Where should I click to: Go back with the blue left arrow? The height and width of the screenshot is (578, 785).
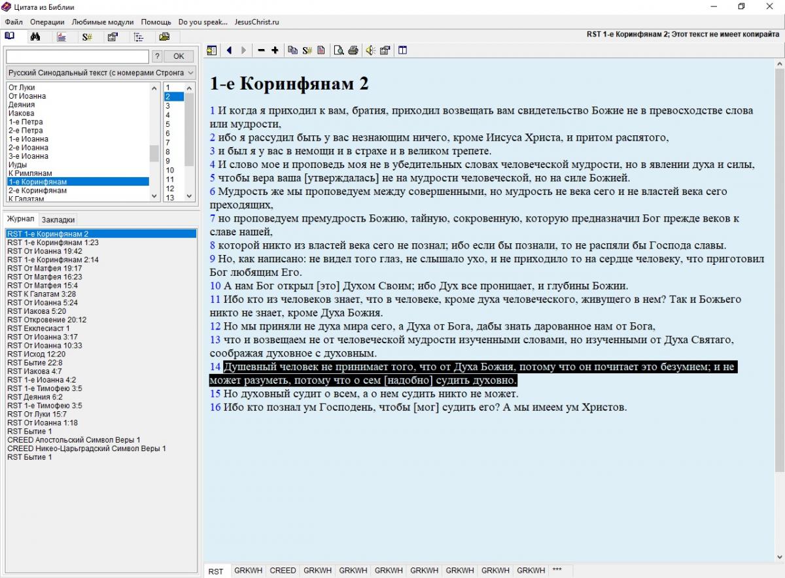coord(230,50)
